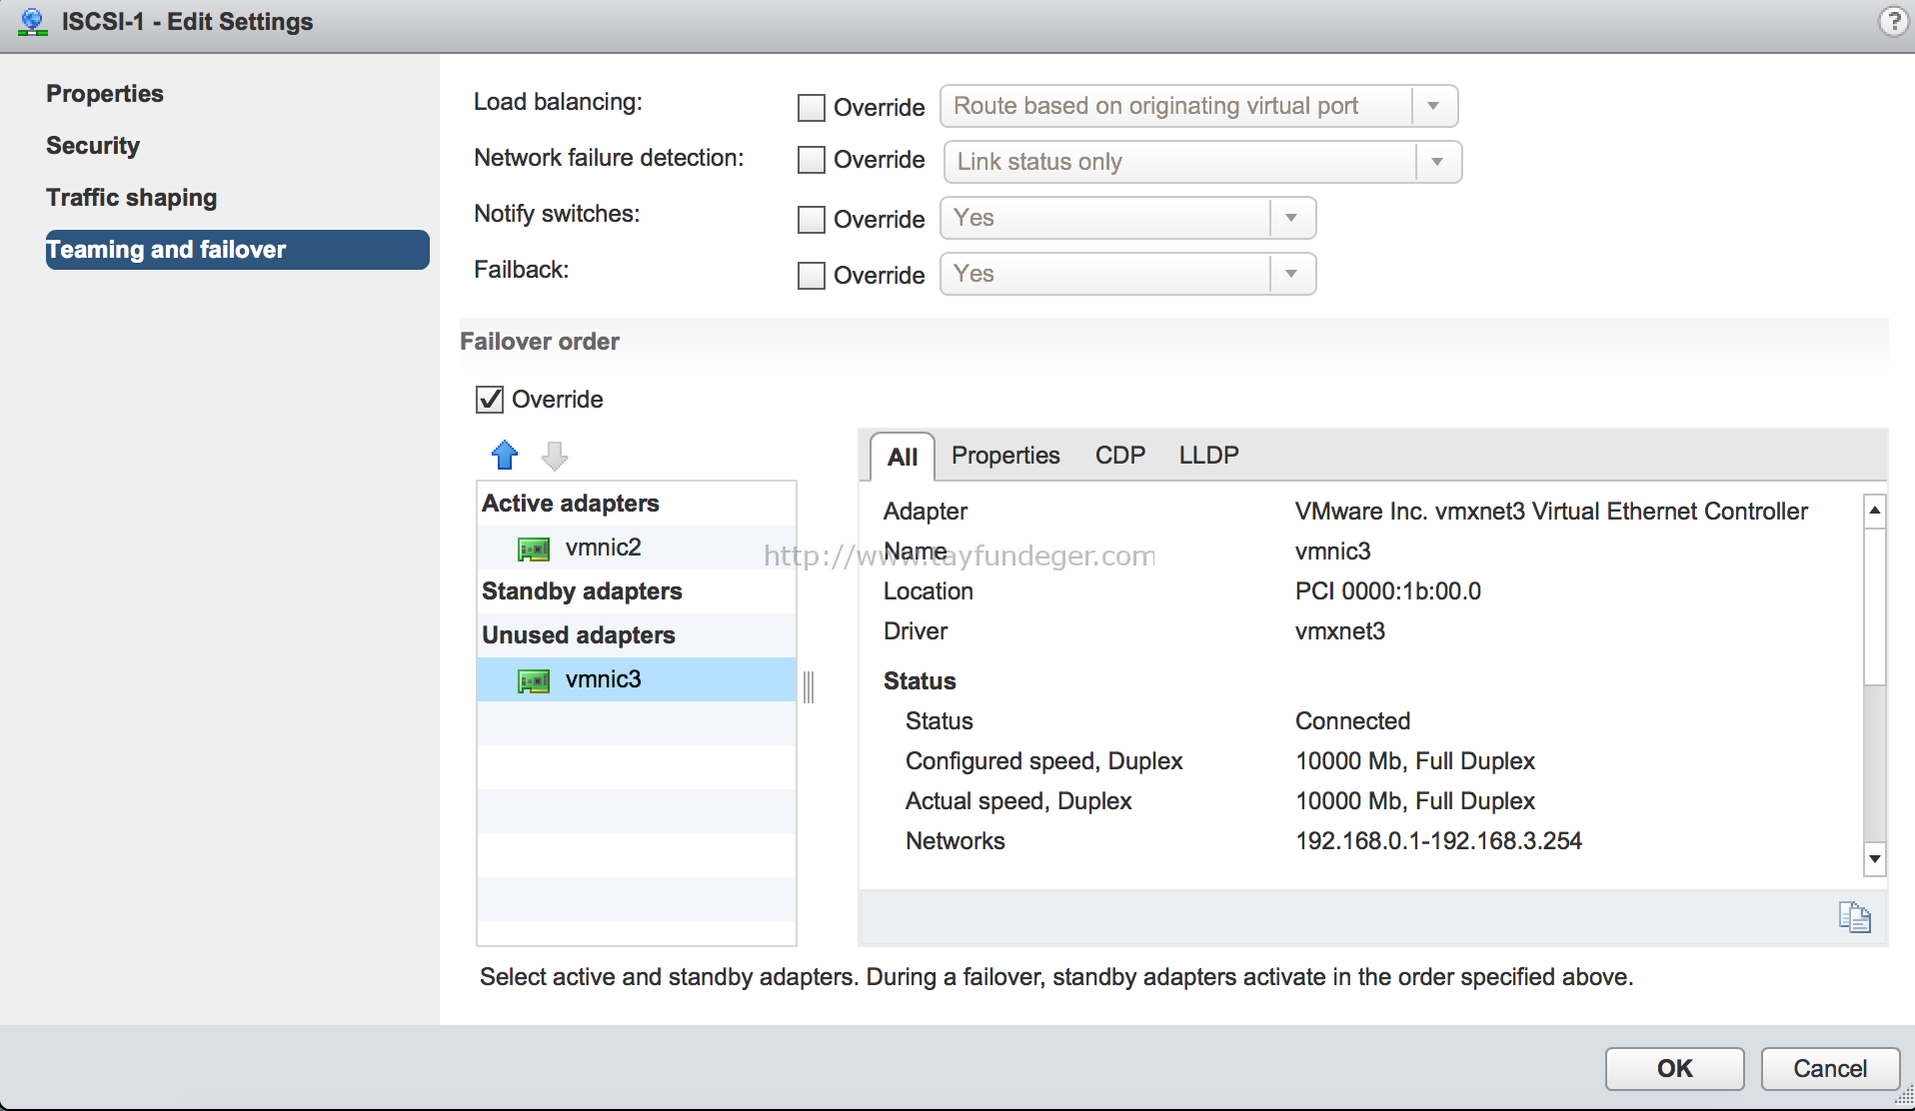Viewport: 1915px width, 1111px height.
Task: Open Load balancing policy dropdown
Action: coord(1198,106)
